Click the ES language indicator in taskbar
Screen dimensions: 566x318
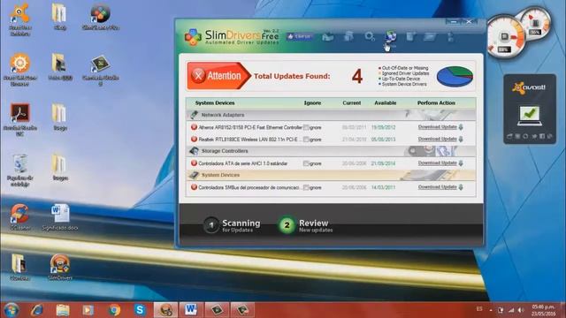[479, 309]
